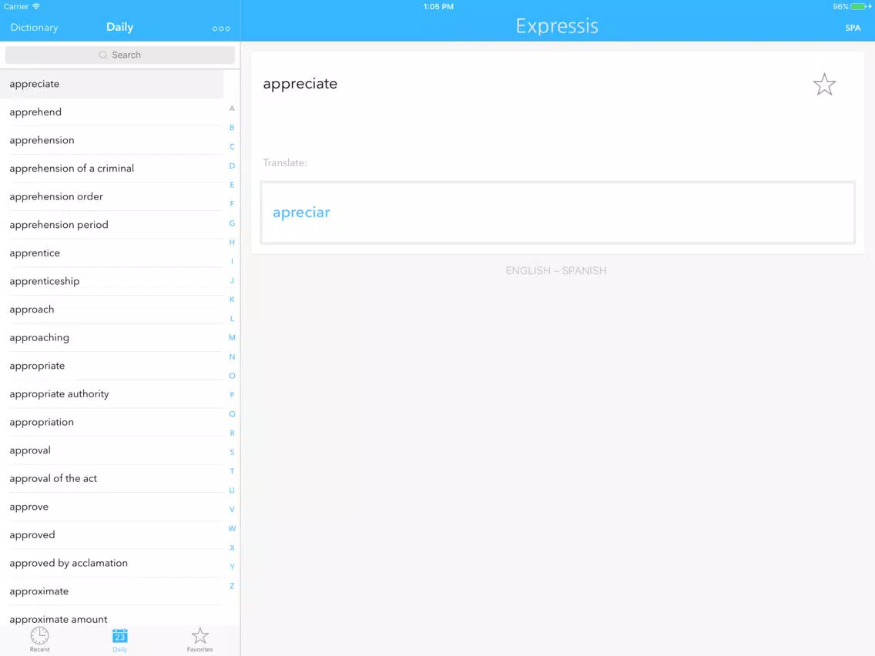Select the word approaching
Viewport: 875px width, 656px height.
click(112, 337)
